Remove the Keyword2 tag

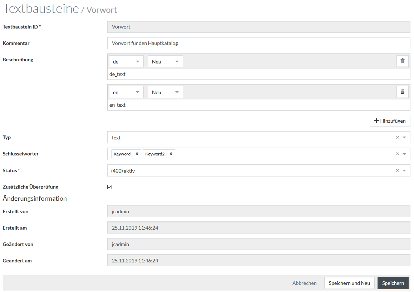[171, 154]
